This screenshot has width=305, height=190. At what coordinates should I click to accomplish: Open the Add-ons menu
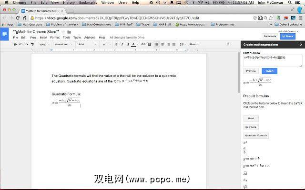click(x=90, y=38)
